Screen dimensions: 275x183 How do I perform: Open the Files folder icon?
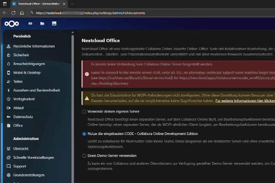click(x=42, y=23)
